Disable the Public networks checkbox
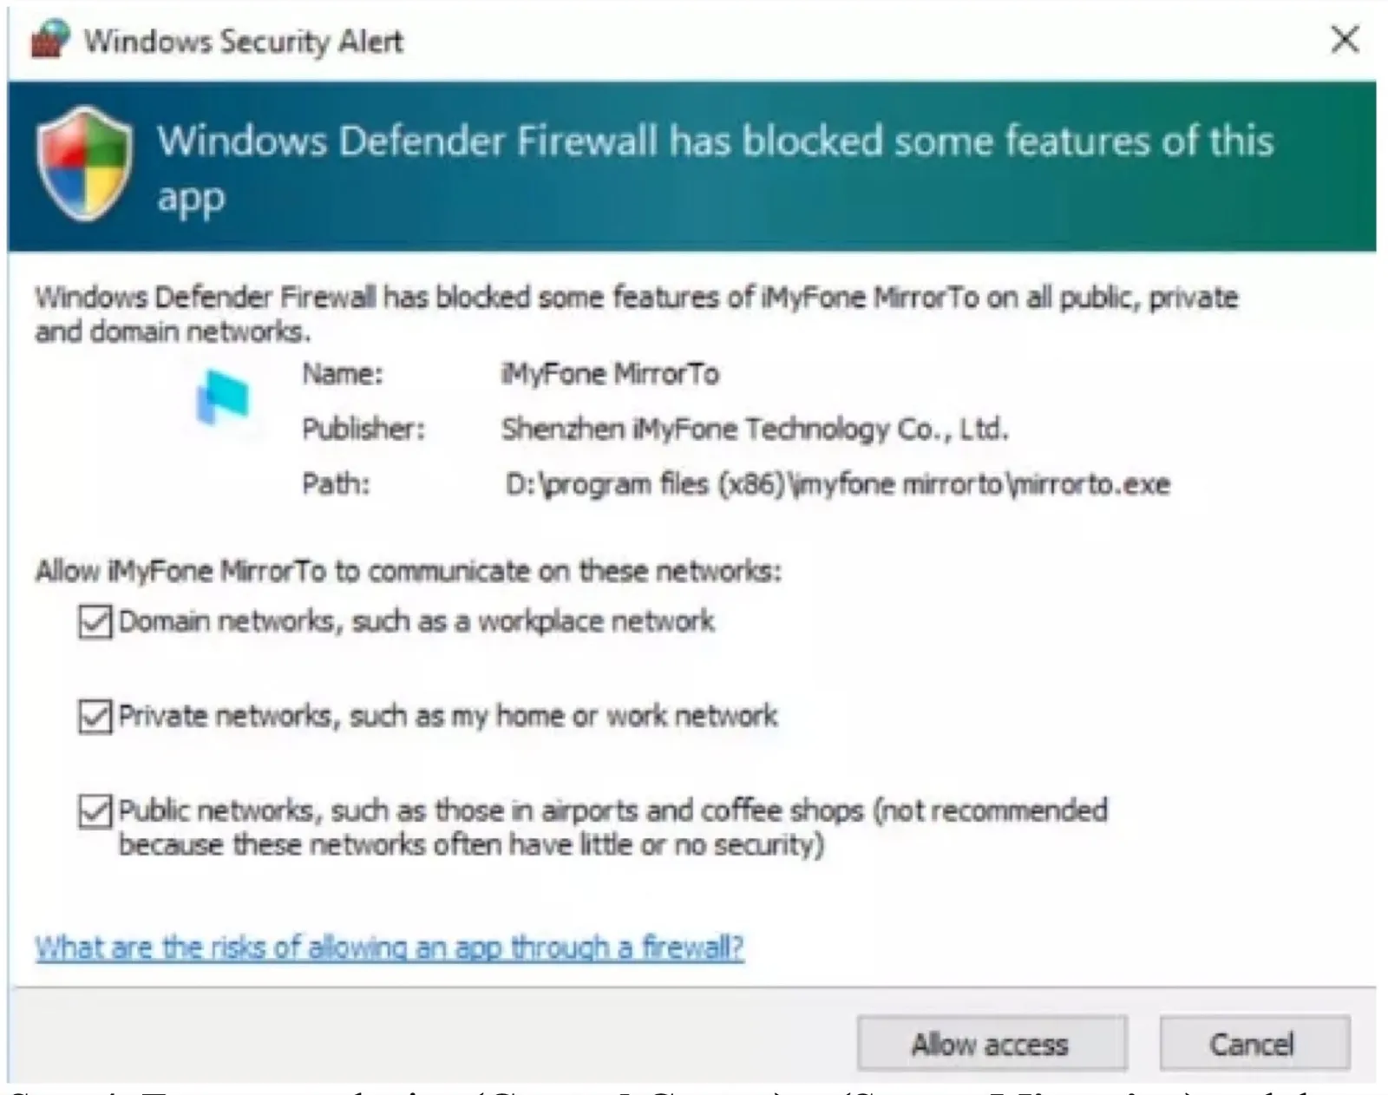Screen dimensions: 1388x1095 pos(95,811)
